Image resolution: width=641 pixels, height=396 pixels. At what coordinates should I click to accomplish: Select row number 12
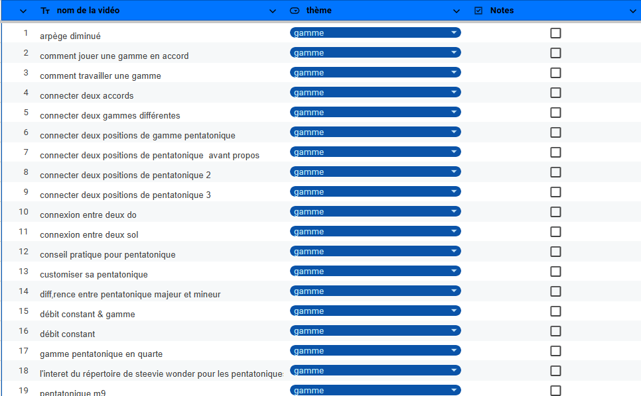[x=24, y=251]
